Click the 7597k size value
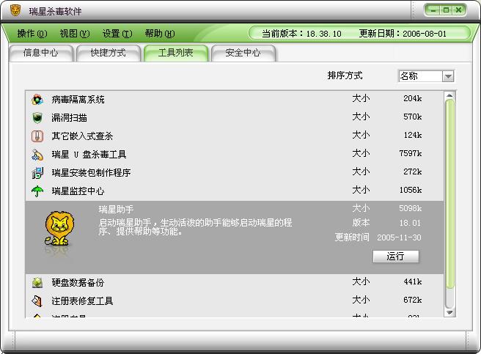This screenshot has width=481, height=354. pyautogui.click(x=411, y=153)
